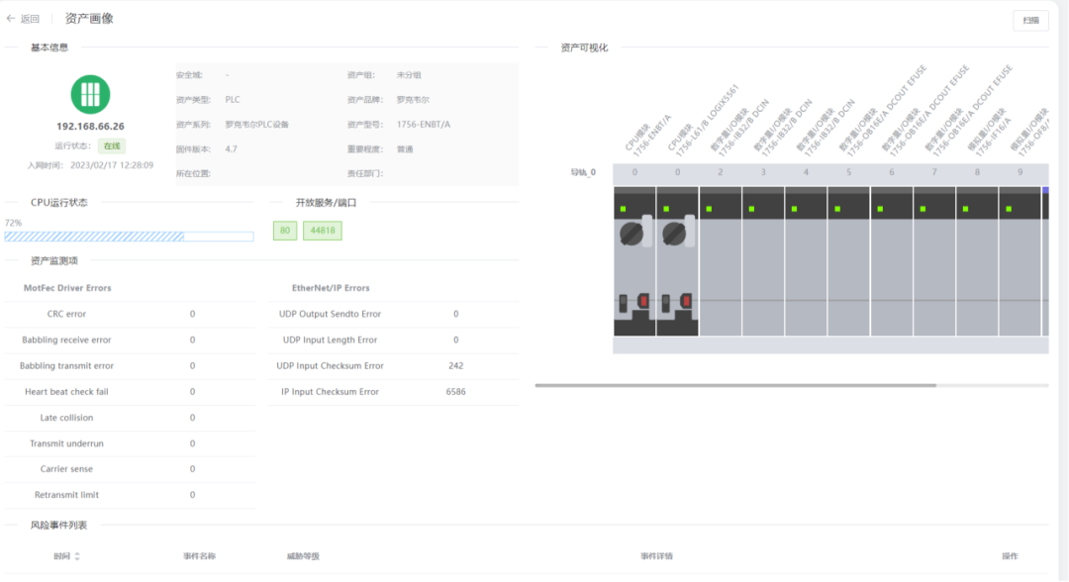Click the red port on first CPU module
The width and height of the screenshot is (1069, 582).
(643, 300)
